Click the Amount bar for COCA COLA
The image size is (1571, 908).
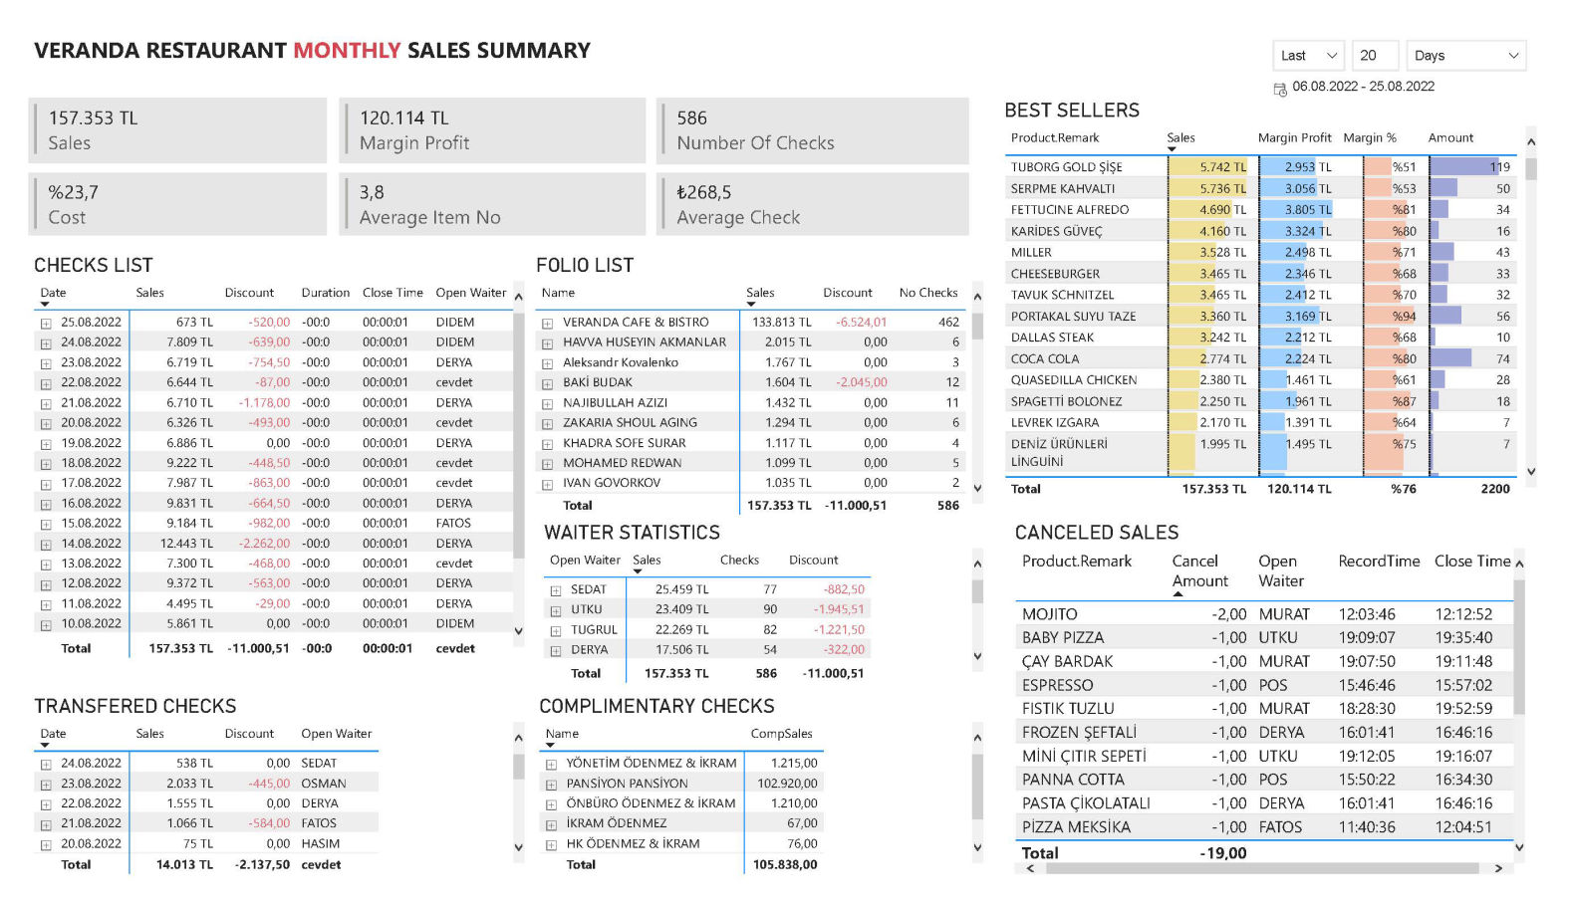click(1451, 358)
